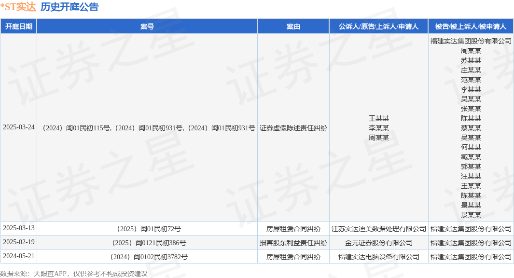Screen dimensions: 514x278
Task: Click '房屋租赁合同纠纷' in the 2025-03-13 row
Action: click(293, 229)
